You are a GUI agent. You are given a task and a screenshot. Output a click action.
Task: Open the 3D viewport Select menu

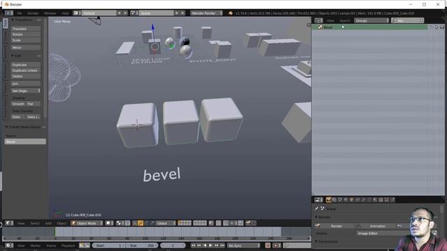(35, 223)
